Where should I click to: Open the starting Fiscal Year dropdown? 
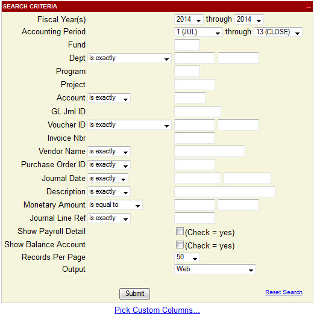(x=189, y=20)
